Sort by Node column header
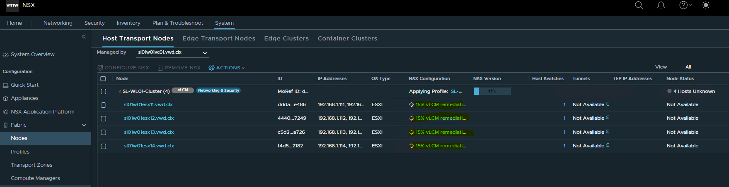 coord(122,78)
